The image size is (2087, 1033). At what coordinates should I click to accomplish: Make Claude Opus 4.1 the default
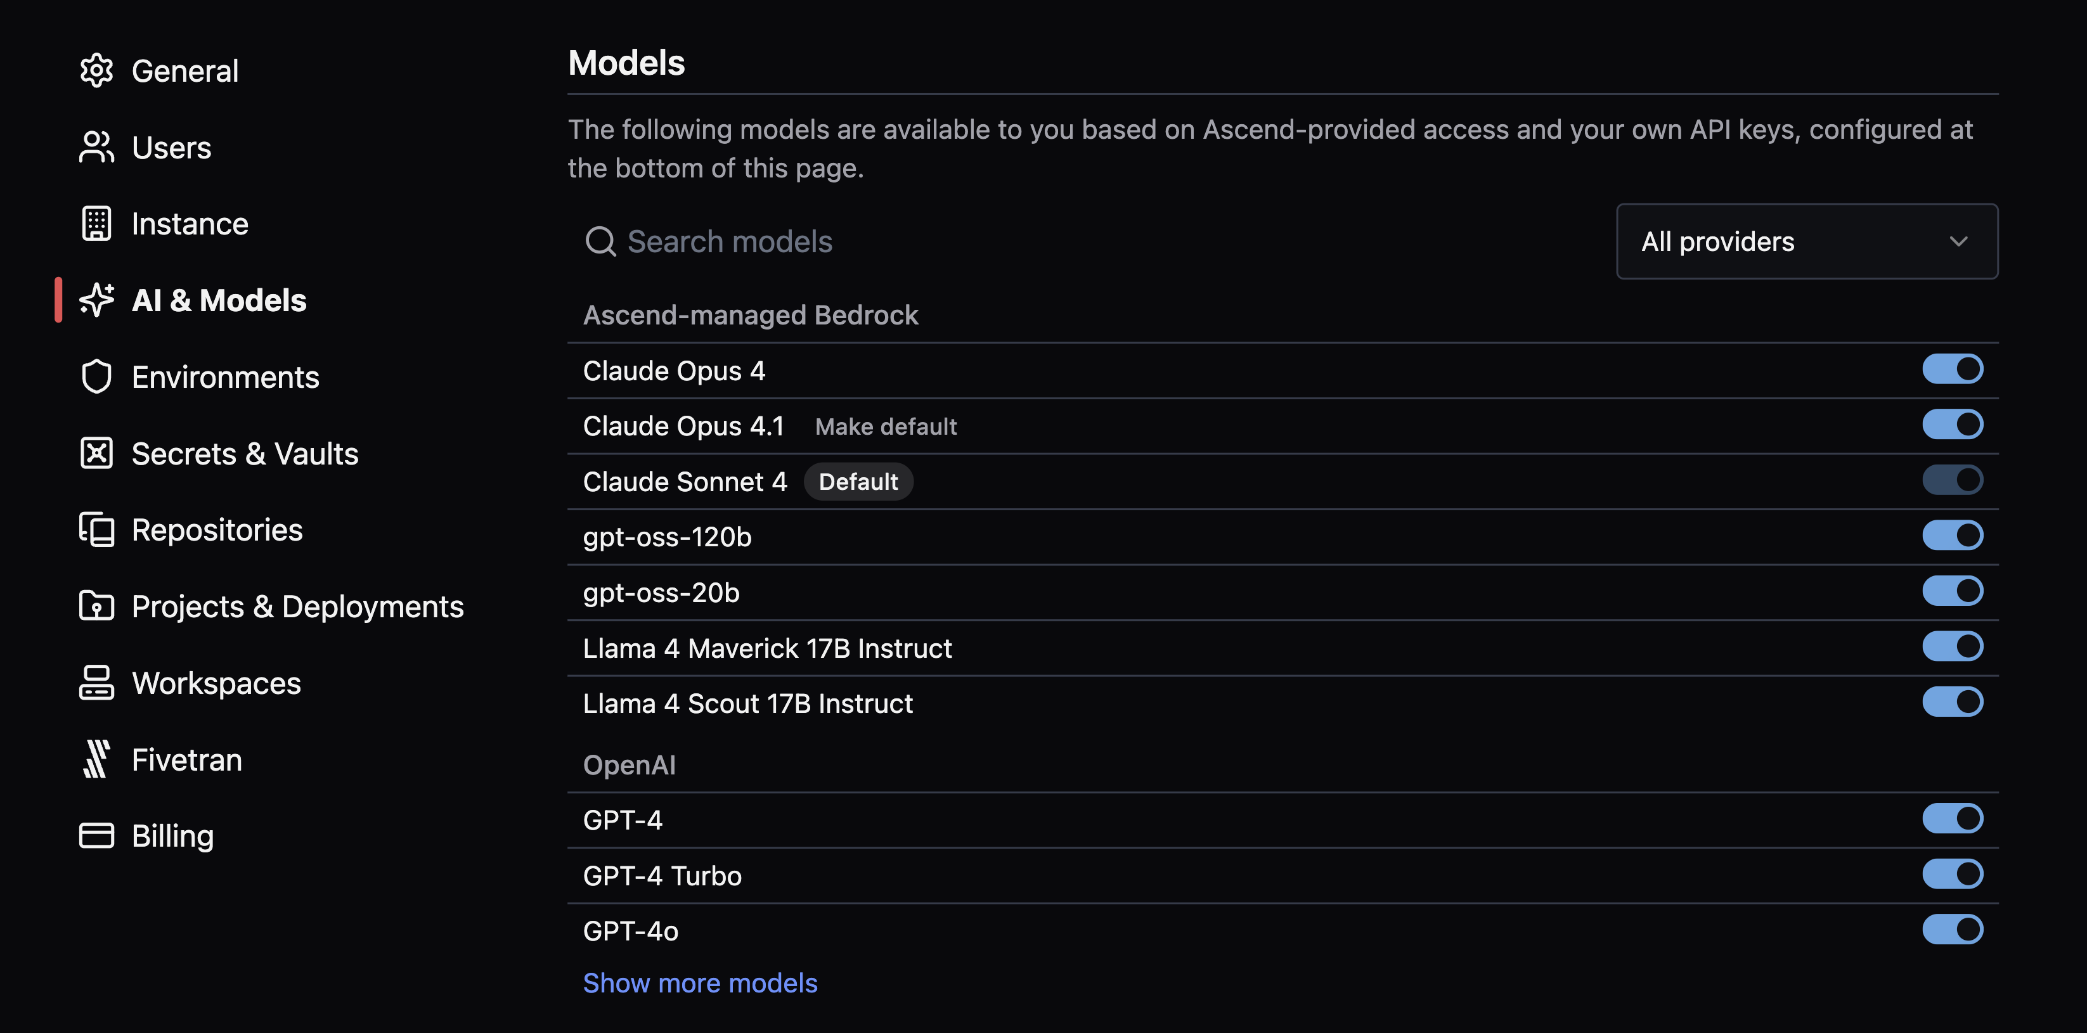tap(886, 427)
